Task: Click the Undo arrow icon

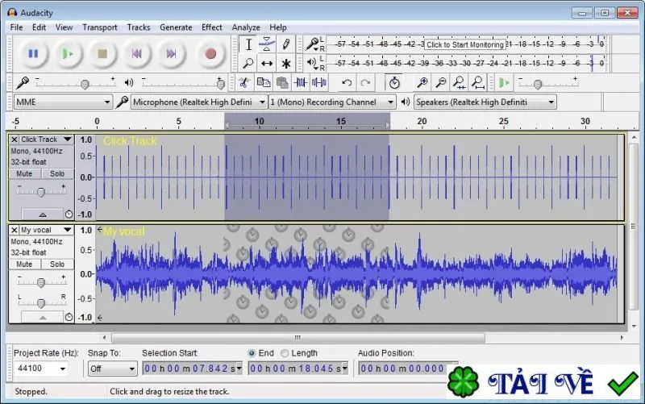Action: point(347,83)
